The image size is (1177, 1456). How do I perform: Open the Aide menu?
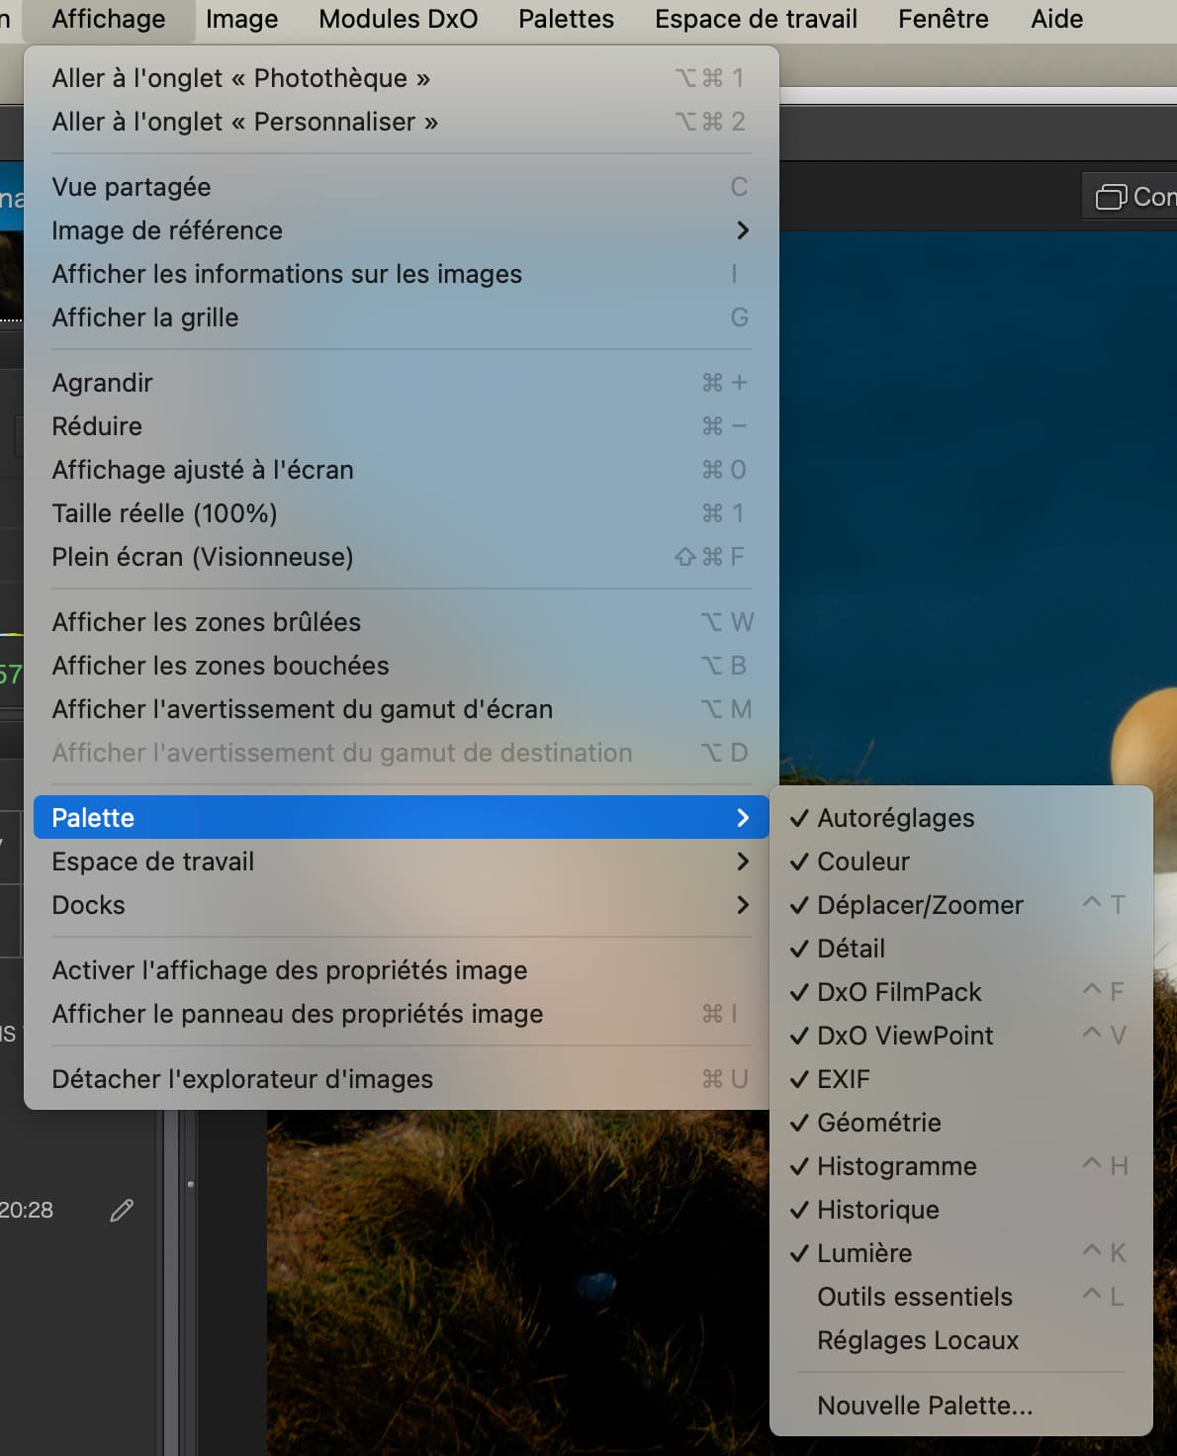[1056, 19]
